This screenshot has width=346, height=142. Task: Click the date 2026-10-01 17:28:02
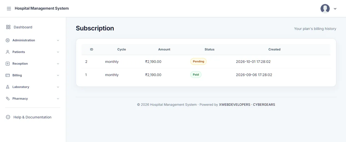[x=253, y=62]
